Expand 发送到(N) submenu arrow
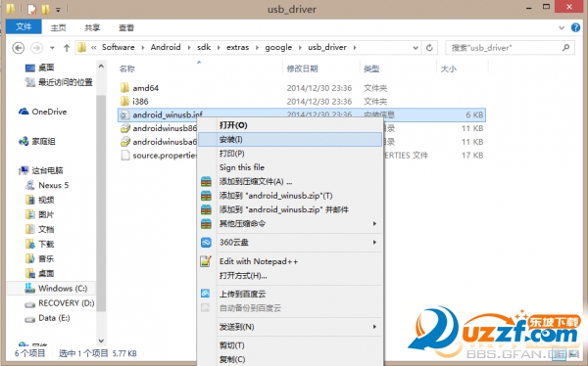Screen dimensions: 588x366 tap(374, 327)
